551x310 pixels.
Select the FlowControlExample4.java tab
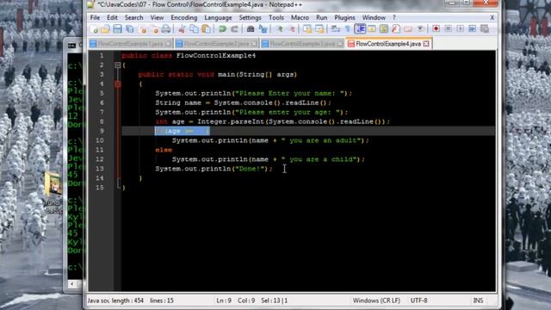point(388,44)
